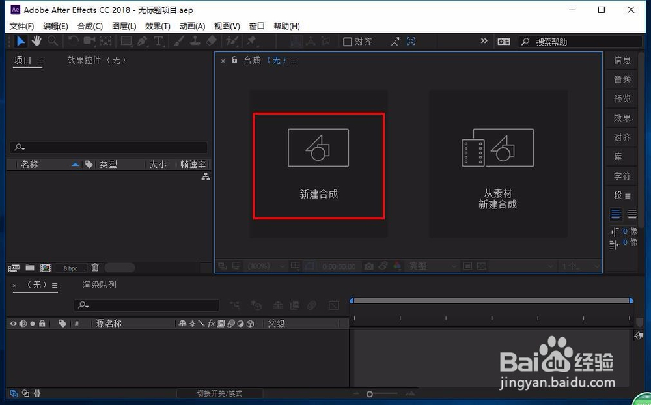Viewport: 651px width, 405px height.
Task: Select the arrow Selection tool
Action: 20,41
